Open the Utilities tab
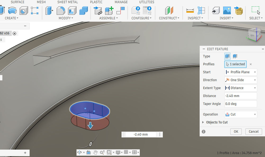 pyautogui.click(x=147, y=2)
